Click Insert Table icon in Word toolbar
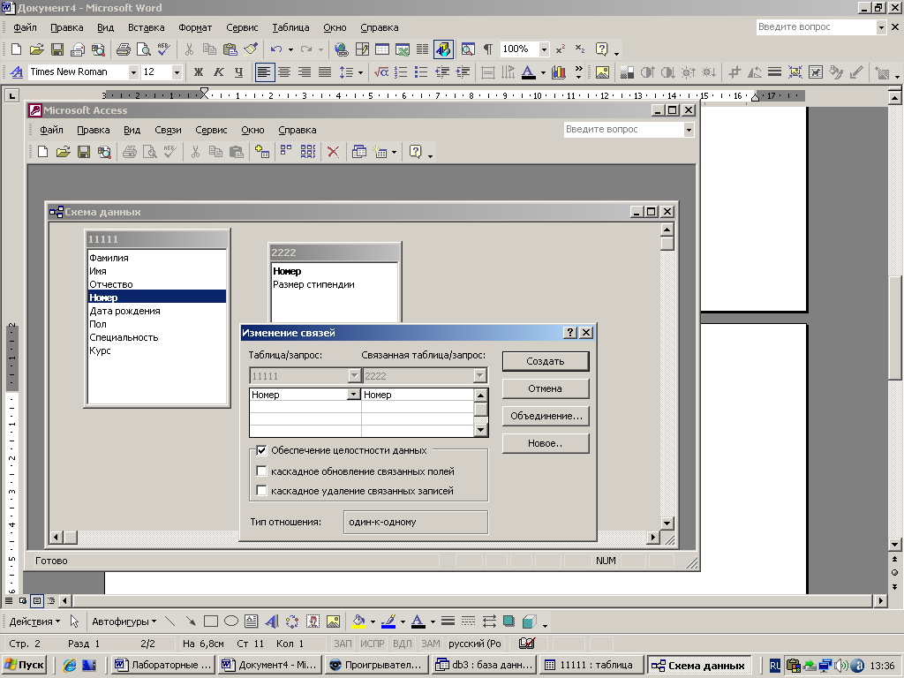Image resolution: width=904 pixels, height=678 pixels. click(x=381, y=49)
